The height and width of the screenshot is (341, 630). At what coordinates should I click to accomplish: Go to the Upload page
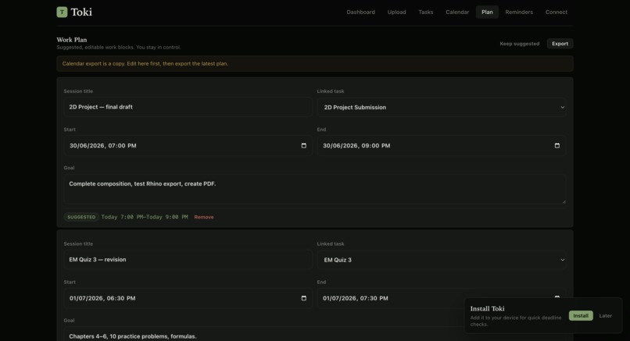pyautogui.click(x=396, y=12)
